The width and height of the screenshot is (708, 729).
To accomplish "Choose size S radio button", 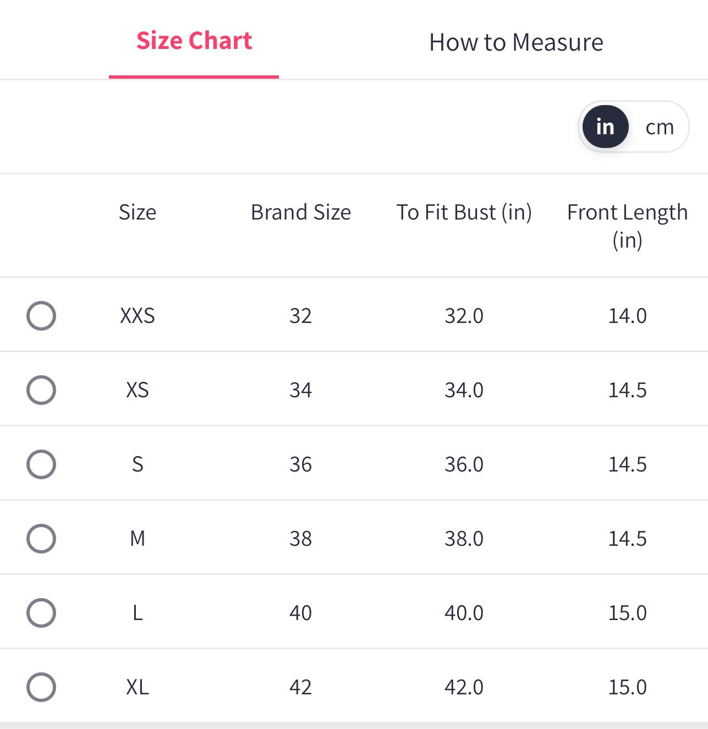I will [x=41, y=464].
